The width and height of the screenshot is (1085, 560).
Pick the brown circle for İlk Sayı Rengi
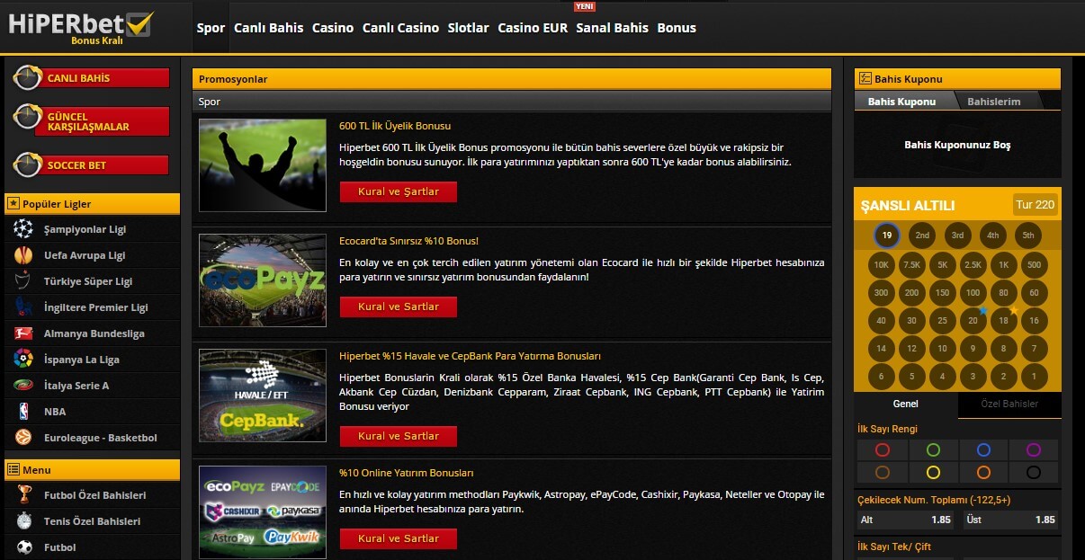tap(883, 472)
